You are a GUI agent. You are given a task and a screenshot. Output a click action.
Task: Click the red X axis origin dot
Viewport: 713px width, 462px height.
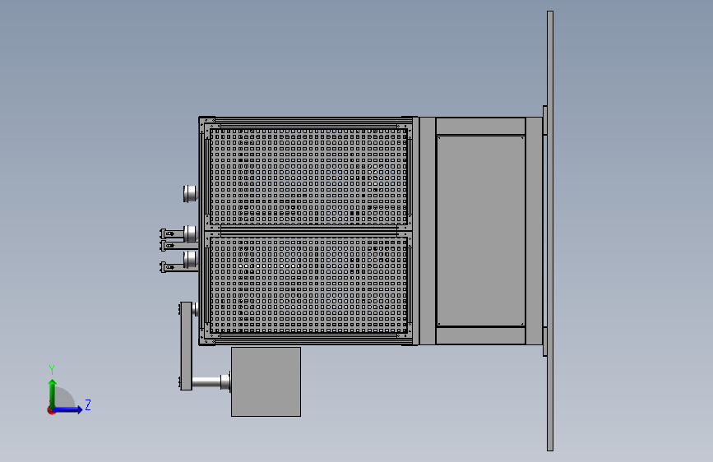51,411
